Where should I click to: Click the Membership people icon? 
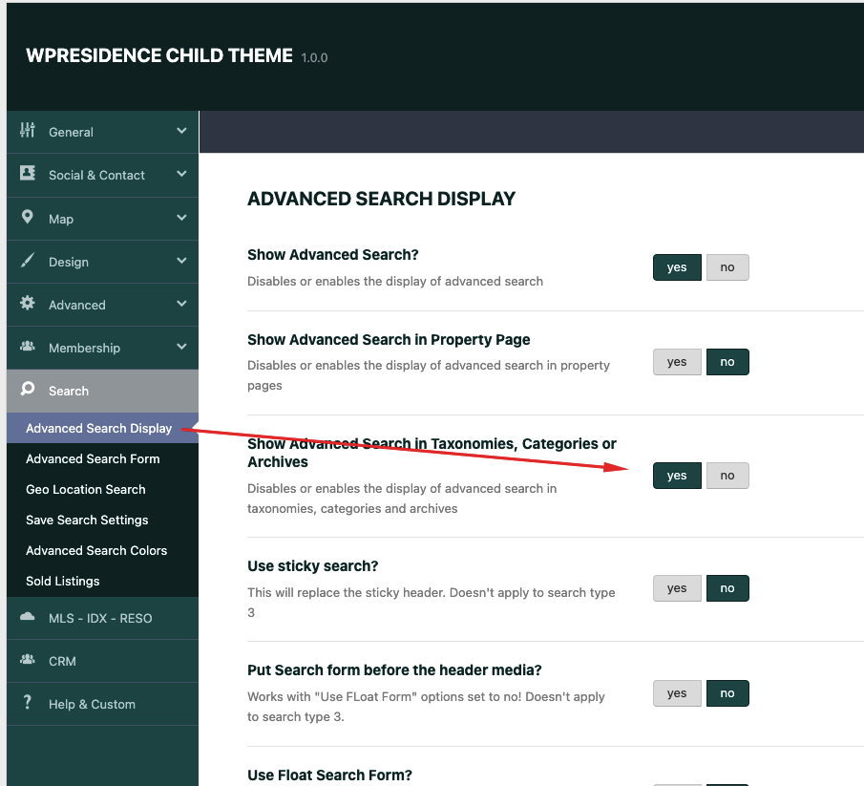(x=28, y=346)
